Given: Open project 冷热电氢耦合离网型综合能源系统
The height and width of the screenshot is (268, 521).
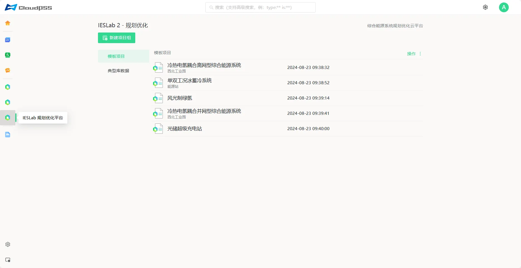Looking at the screenshot, I should (x=204, y=65).
